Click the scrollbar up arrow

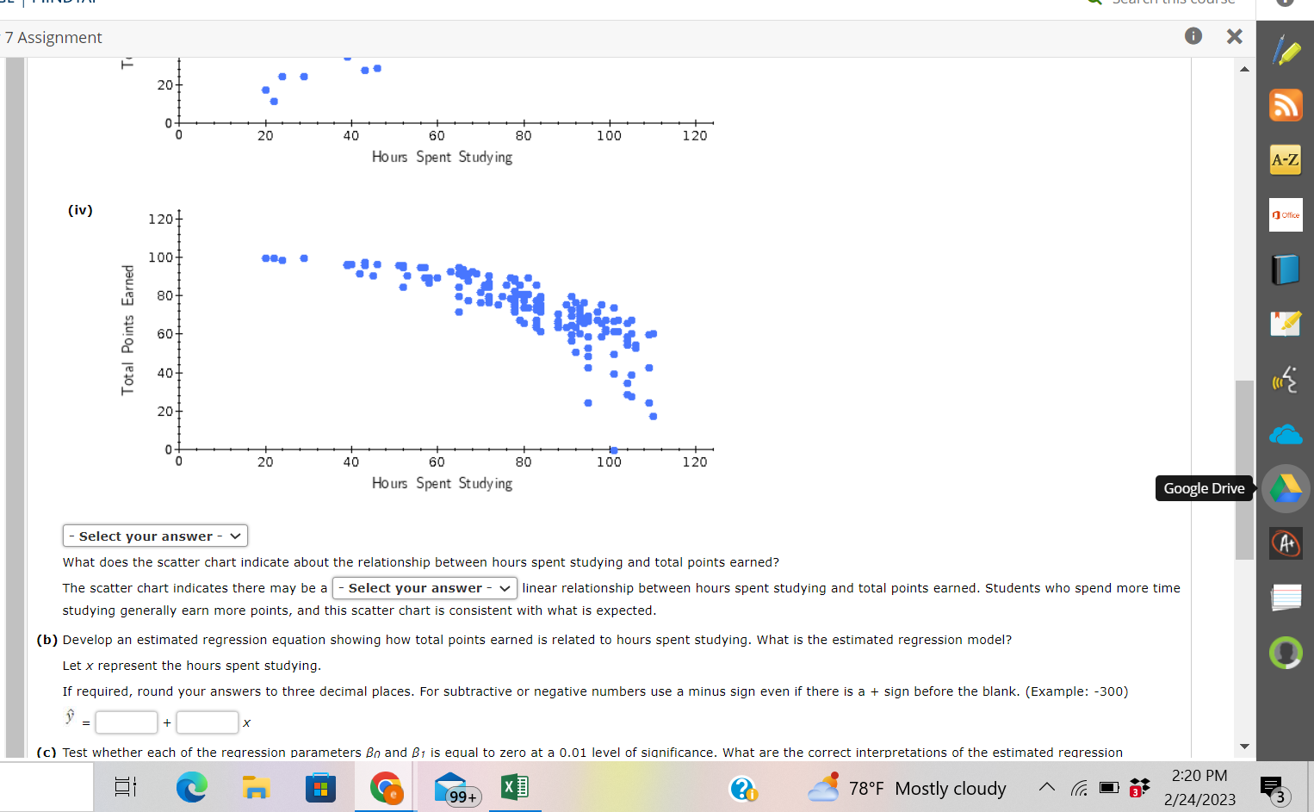click(x=1244, y=69)
